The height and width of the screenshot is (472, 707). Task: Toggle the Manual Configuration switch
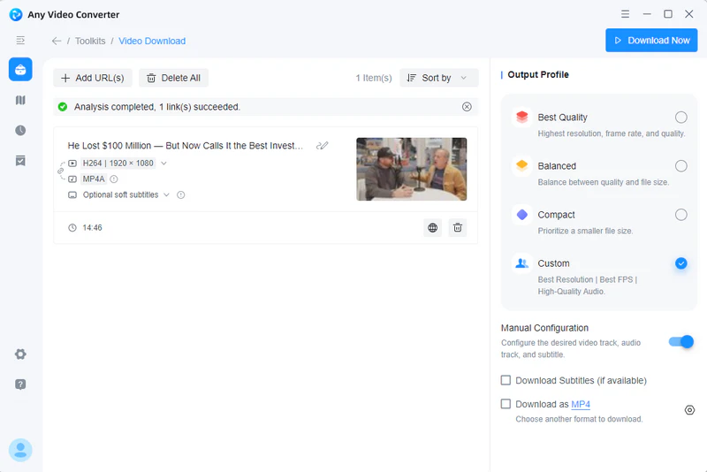(x=680, y=342)
